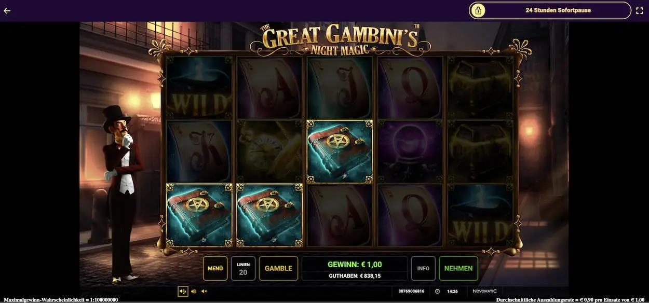Enable full sound with music option
The width and height of the screenshot is (649, 303).
[183, 292]
